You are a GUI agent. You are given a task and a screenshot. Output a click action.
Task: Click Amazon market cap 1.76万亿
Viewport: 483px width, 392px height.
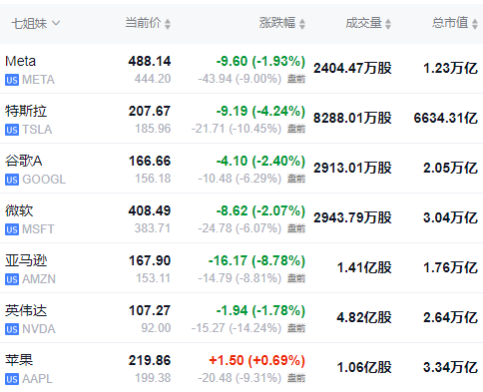click(x=450, y=267)
